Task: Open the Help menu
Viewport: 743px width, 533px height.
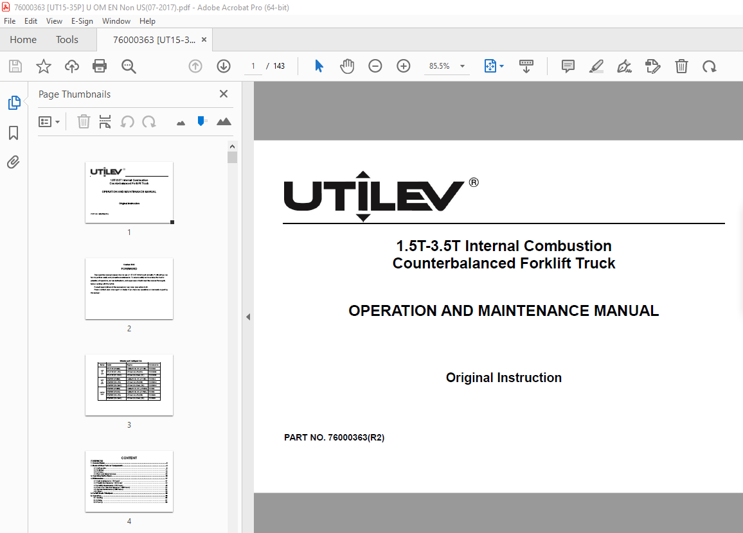Action: pyautogui.click(x=147, y=21)
